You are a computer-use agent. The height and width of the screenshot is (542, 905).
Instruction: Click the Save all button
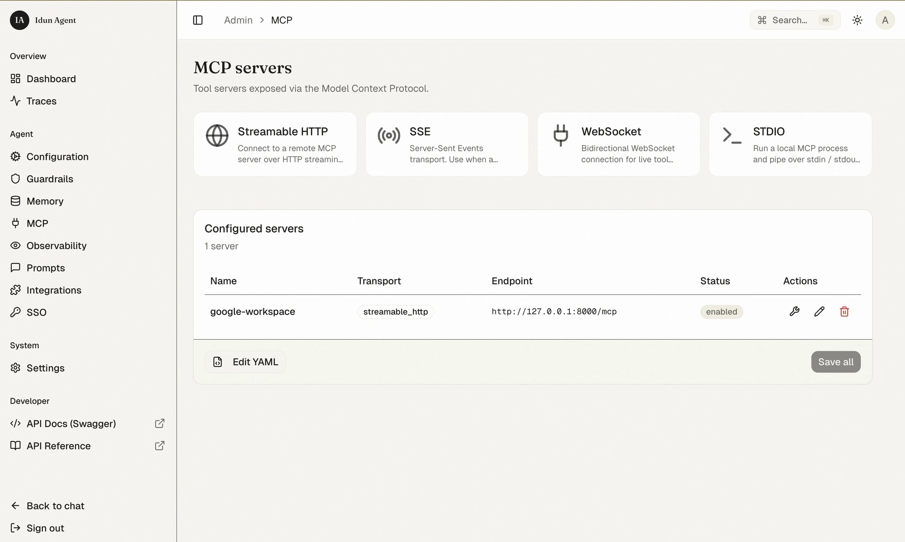pos(836,362)
